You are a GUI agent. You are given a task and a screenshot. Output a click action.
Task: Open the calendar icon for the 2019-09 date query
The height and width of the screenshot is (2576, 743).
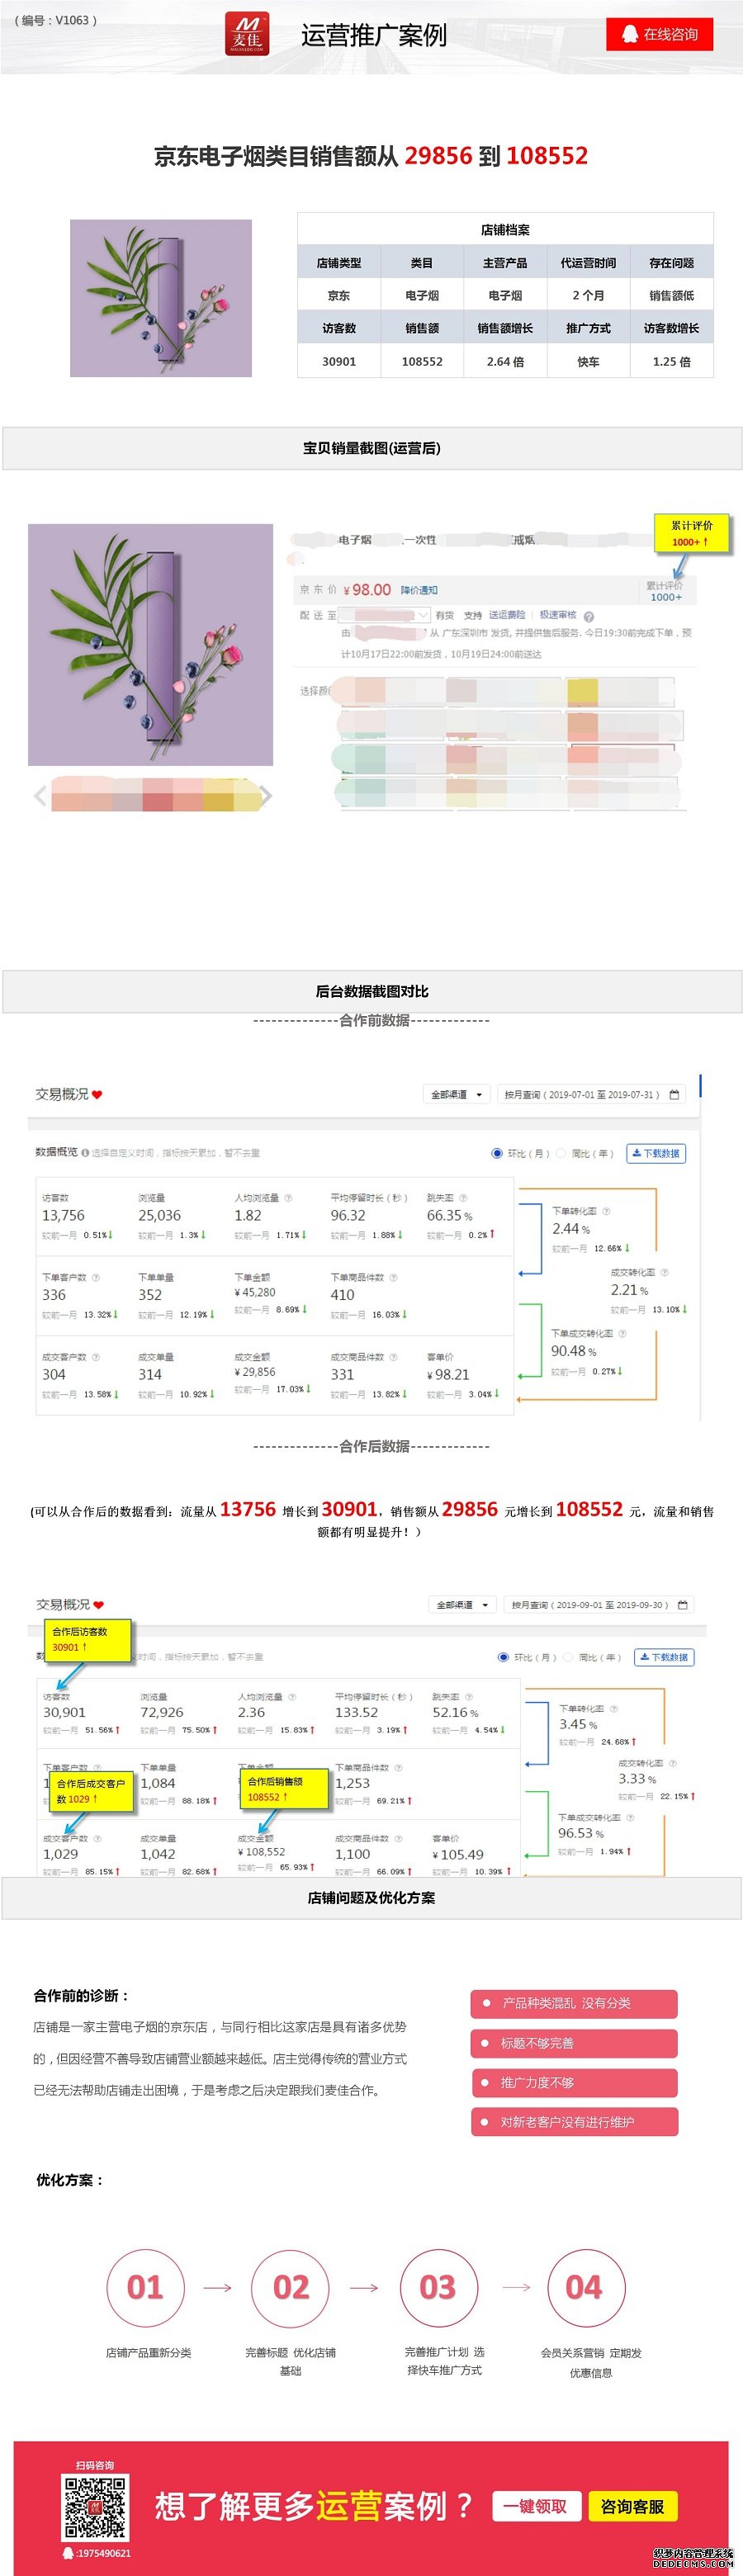682,1604
